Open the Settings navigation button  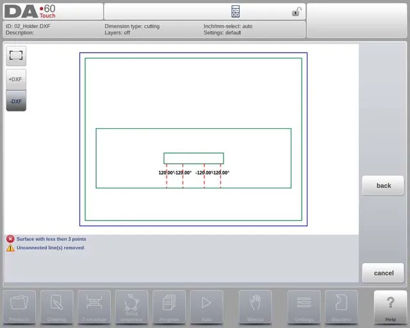coord(304,307)
